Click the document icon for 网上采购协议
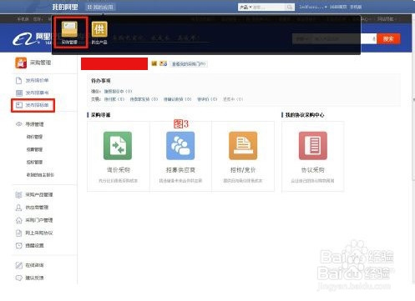Screen dimensions: 415x301 point(18,233)
